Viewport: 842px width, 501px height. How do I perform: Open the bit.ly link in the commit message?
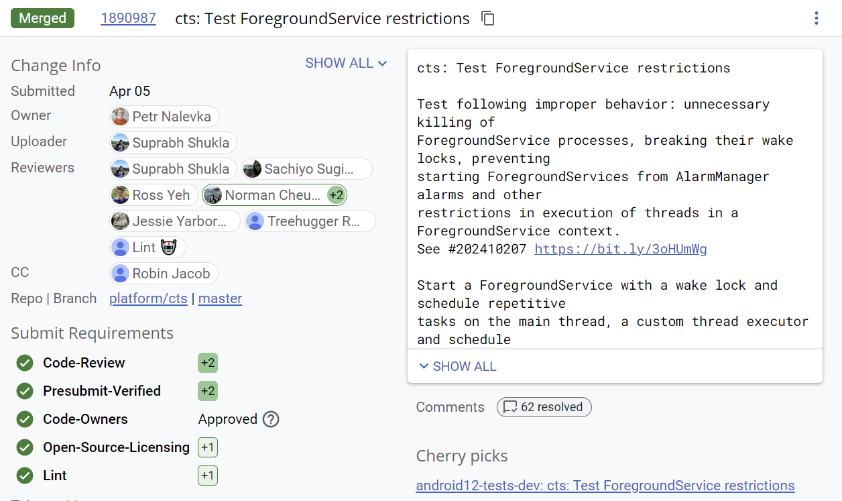coord(620,249)
